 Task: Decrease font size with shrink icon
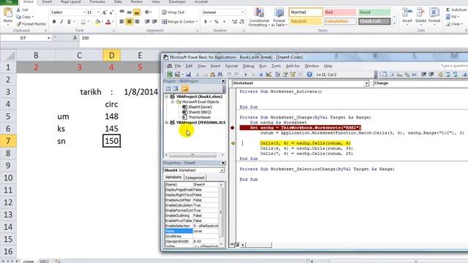coord(111,12)
